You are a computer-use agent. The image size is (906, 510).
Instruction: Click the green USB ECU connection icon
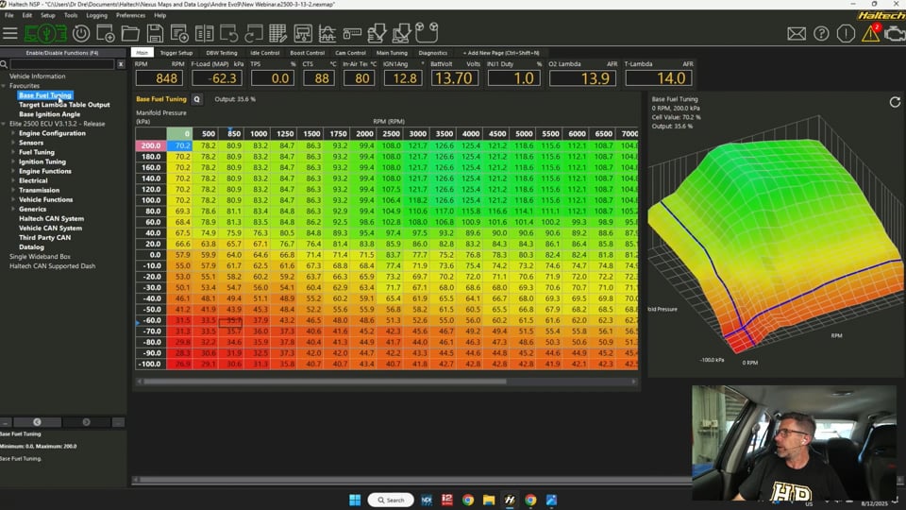[45, 34]
